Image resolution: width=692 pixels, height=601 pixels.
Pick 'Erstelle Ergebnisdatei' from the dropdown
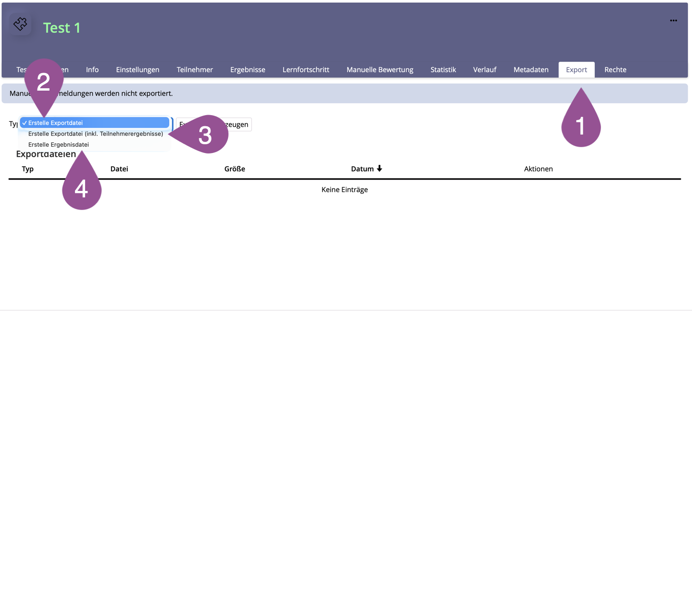[58, 145]
